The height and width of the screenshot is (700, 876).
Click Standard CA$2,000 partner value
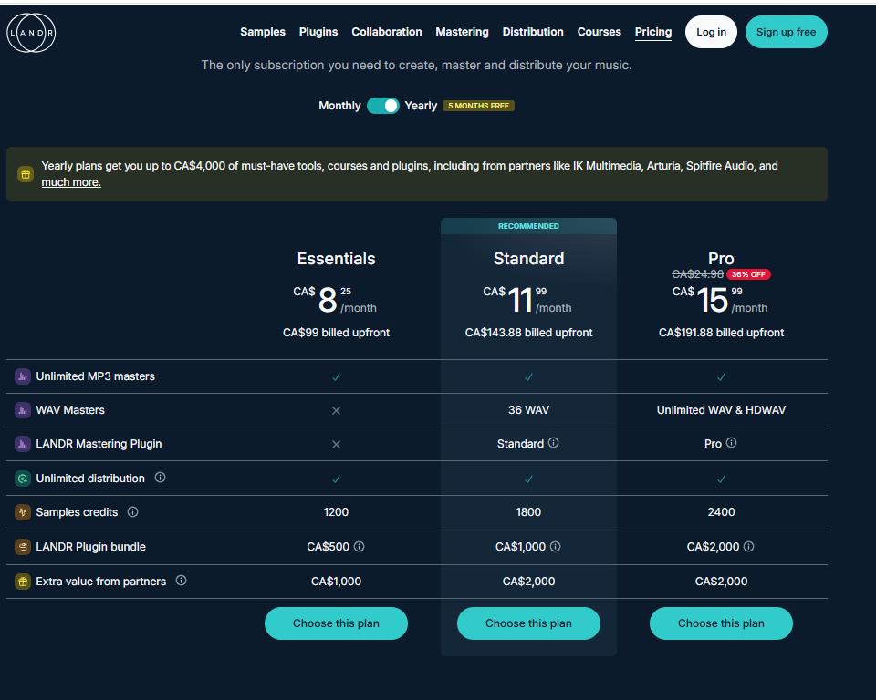tap(528, 582)
